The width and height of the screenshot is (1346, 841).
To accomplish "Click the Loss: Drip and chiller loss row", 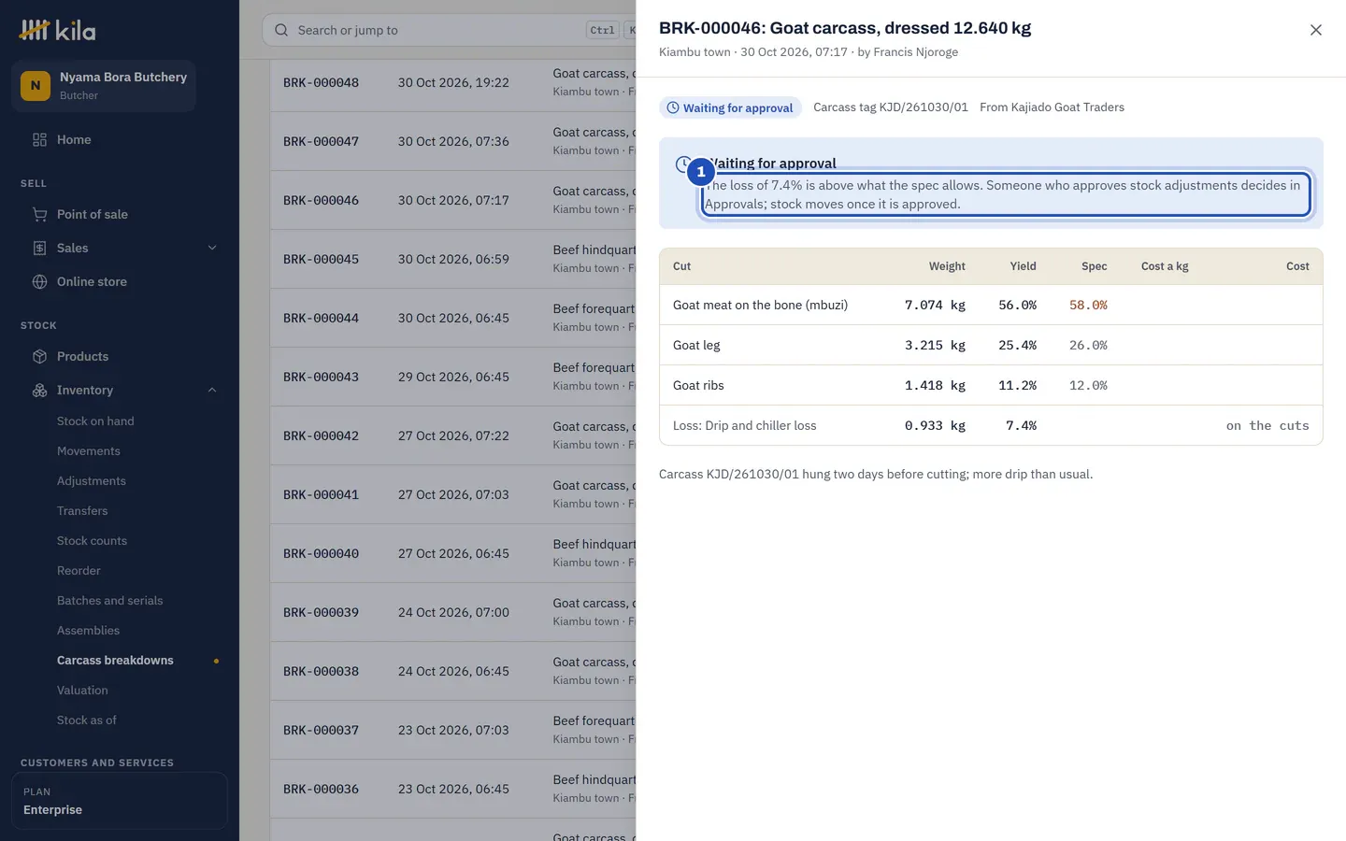I will coord(991,425).
